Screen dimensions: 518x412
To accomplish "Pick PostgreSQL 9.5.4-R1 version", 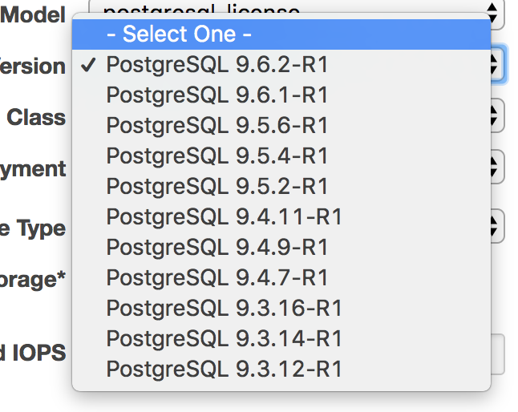I will (281, 156).
